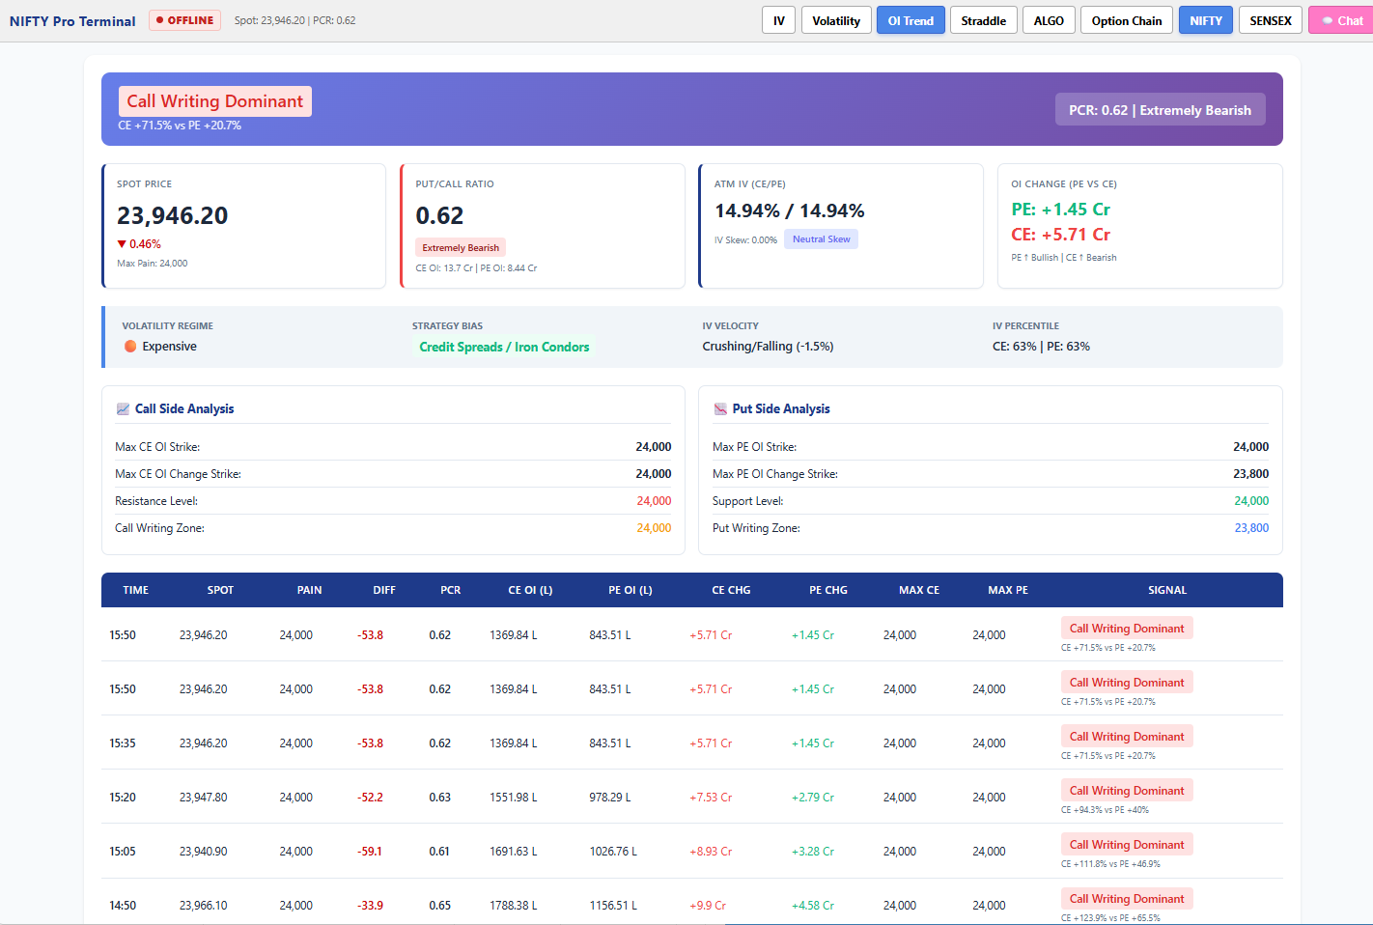Viewport: 1373px width, 925px height.
Task: Click the Neutral Skew badge
Action: click(822, 239)
